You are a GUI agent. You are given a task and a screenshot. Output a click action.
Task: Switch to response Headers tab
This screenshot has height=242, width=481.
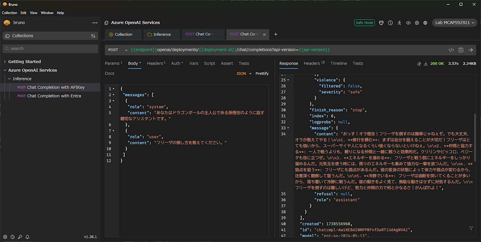(314, 63)
